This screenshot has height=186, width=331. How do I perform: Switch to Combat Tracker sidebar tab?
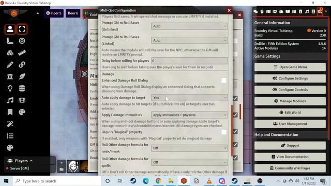(262, 11)
